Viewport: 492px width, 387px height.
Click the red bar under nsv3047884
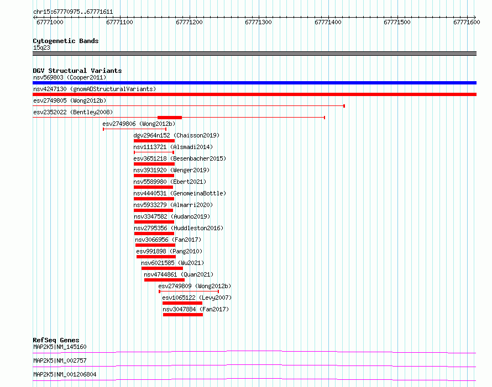coord(183,315)
